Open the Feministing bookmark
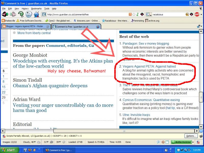204x153 pixels. 137,21
